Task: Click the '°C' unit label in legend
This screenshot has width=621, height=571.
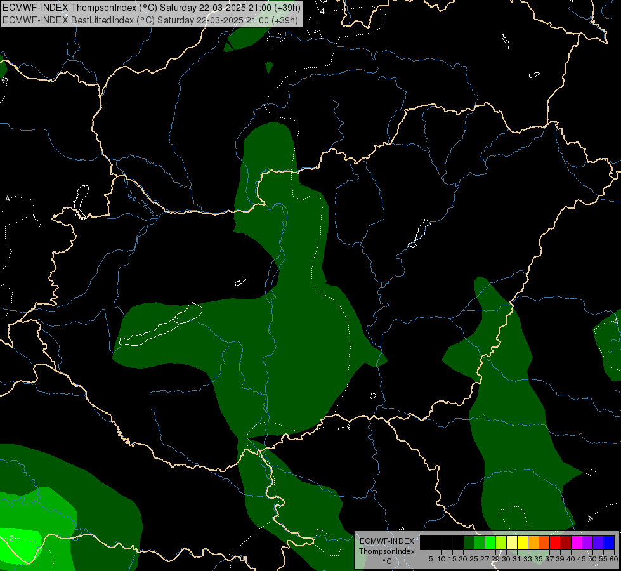Action: (x=387, y=561)
